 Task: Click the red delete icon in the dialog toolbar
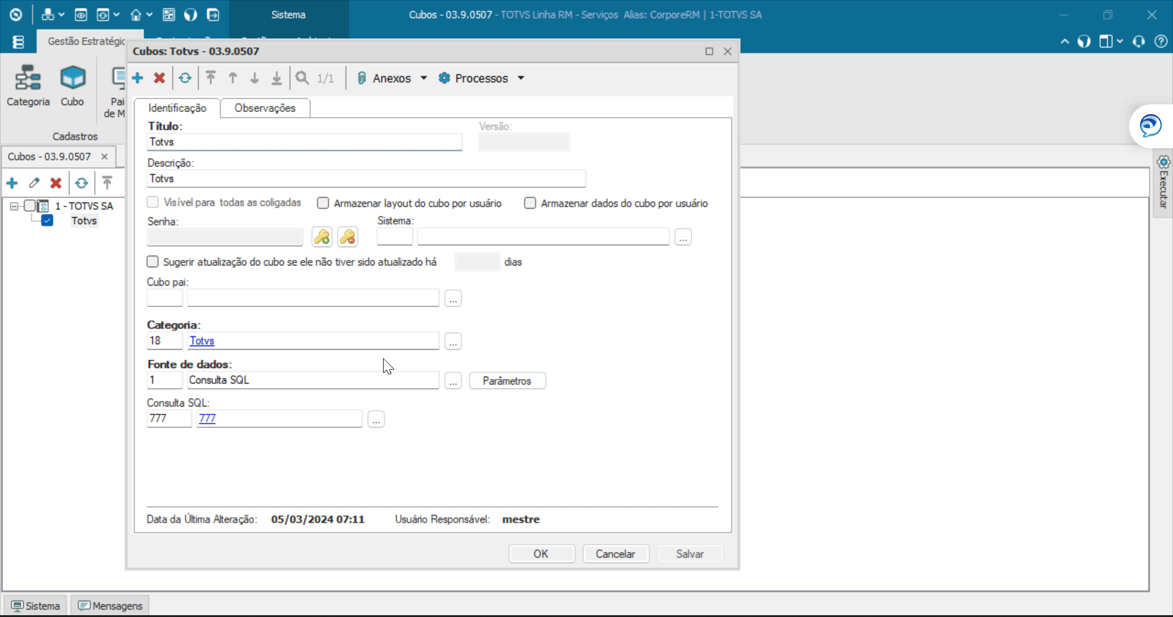tap(159, 78)
